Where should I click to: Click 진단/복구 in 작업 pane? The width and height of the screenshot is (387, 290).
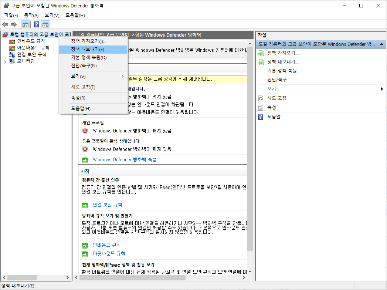click(277, 80)
